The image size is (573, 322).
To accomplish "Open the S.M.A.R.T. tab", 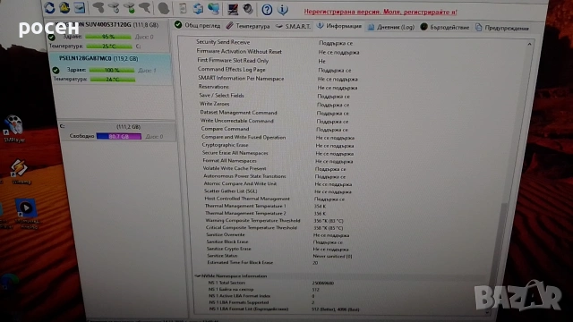I will coord(293,26).
